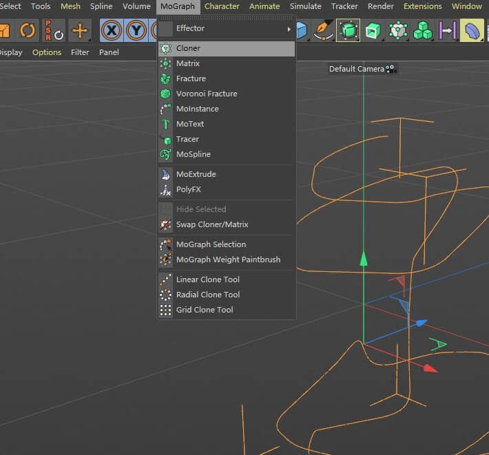The image size is (489, 455).
Task: Activate the Radial Clone Tool
Action: point(207,295)
